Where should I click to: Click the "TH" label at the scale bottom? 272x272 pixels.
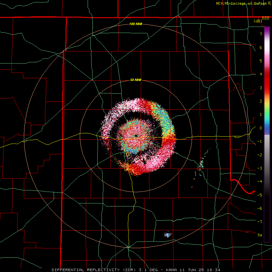(260, 235)
